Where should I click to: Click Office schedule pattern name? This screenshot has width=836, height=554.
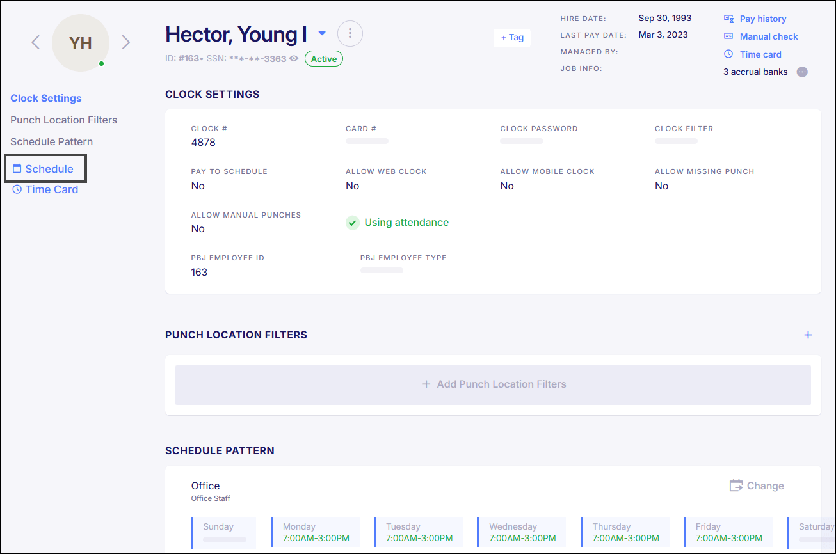tap(205, 486)
